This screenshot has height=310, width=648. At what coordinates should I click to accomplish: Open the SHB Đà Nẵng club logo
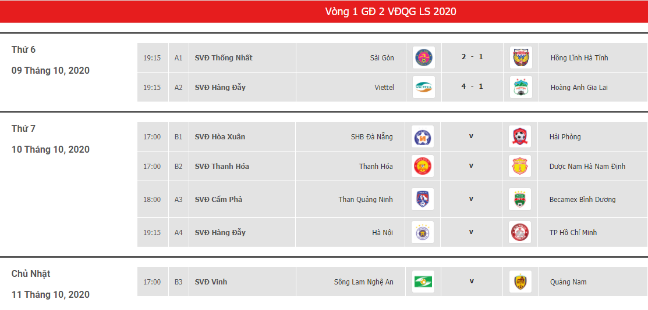[422, 136]
